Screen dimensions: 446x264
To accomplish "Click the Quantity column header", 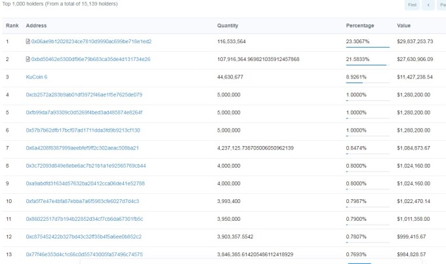I will [228, 26].
